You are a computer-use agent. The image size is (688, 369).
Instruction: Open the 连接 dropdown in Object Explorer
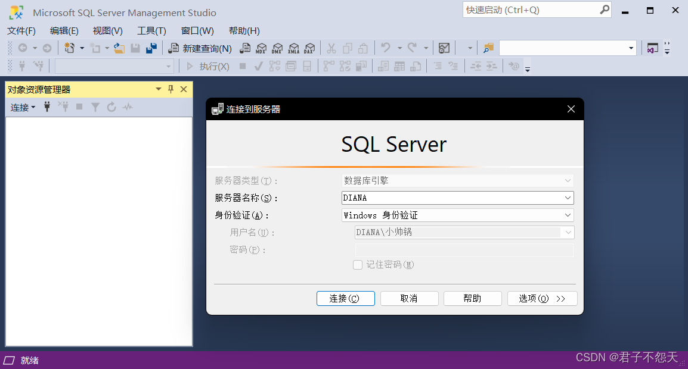click(23, 107)
